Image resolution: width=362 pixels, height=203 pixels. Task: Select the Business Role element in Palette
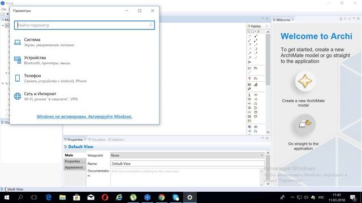(x=256, y=95)
